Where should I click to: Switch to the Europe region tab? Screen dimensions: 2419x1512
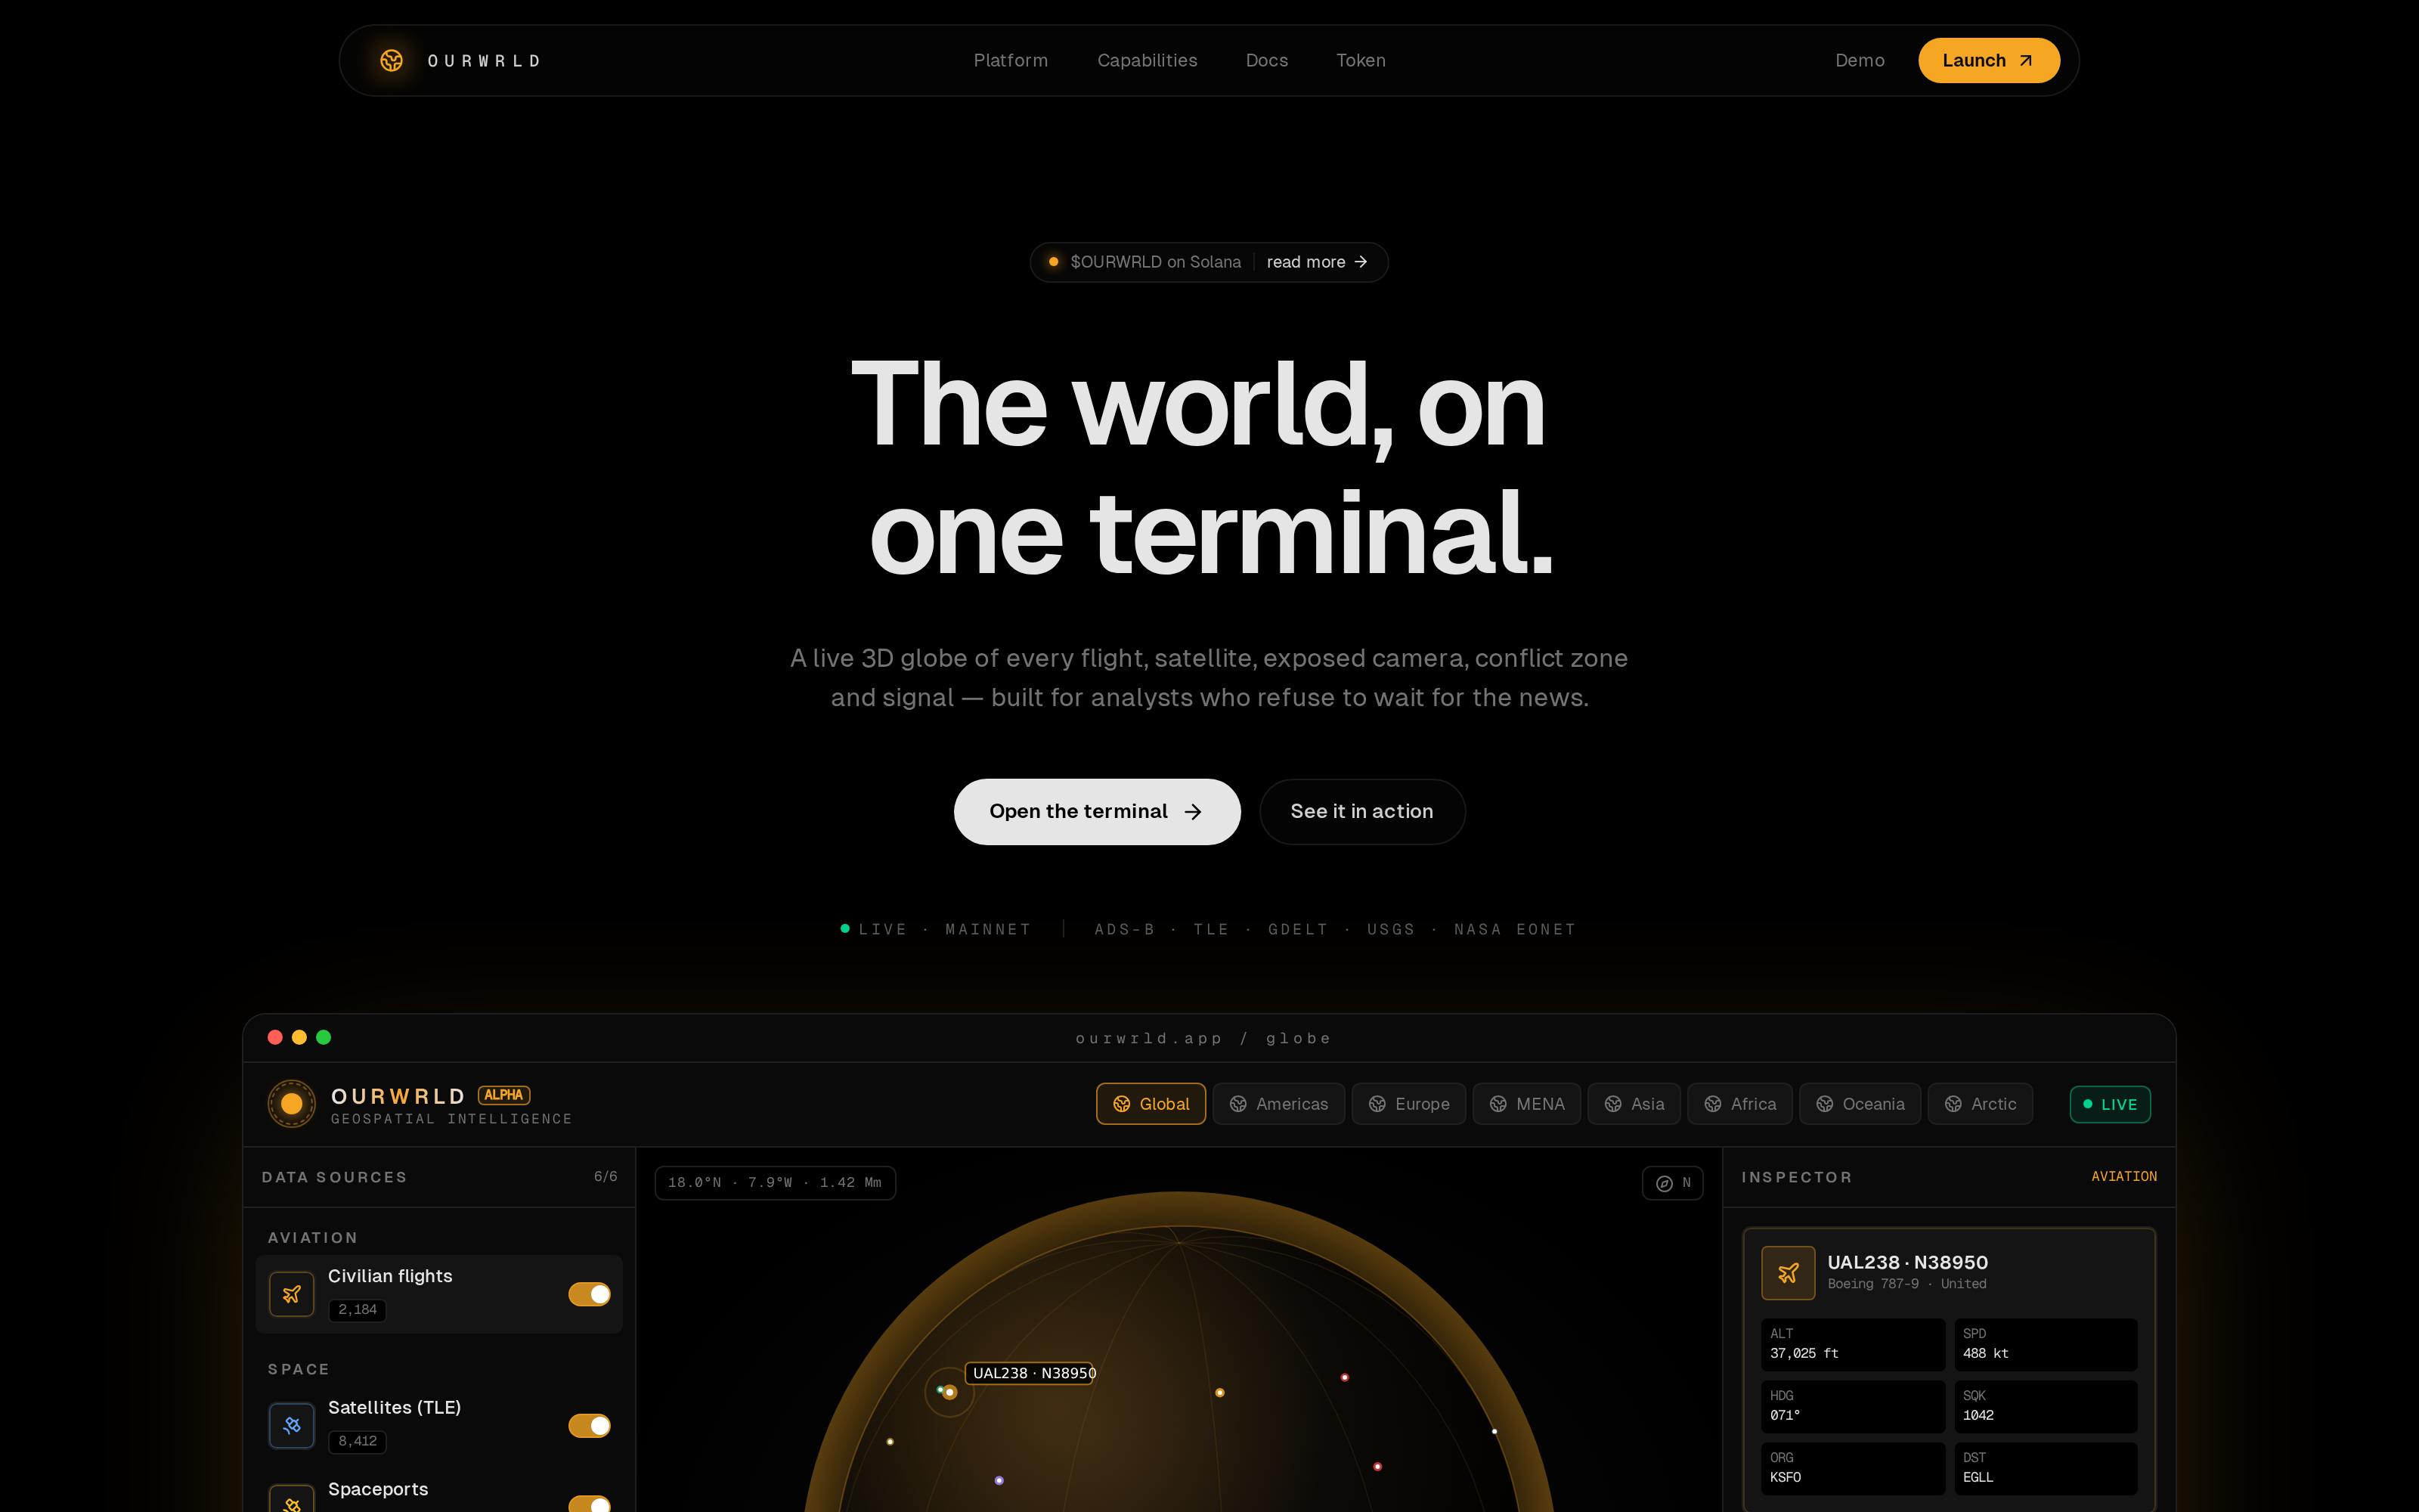(1408, 1104)
